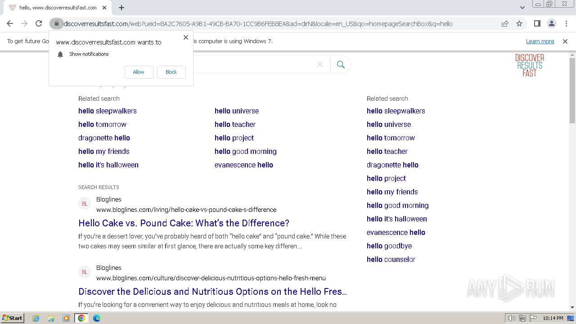Open tab search dropdown arrow
Image resolution: width=576 pixels, height=324 pixels.
(x=522, y=8)
